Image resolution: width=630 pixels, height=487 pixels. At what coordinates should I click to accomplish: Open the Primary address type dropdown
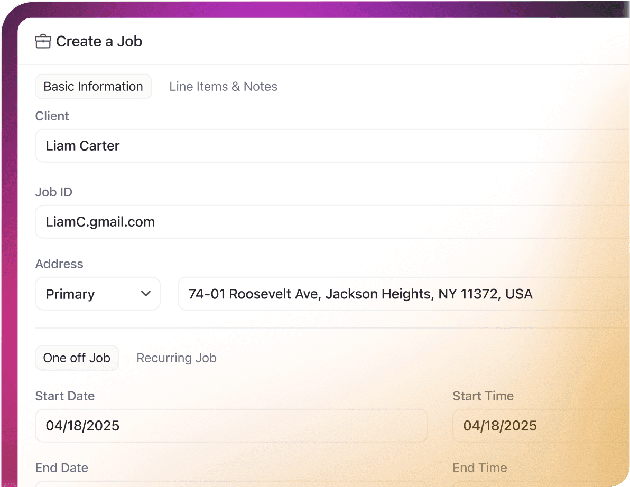(x=97, y=294)
